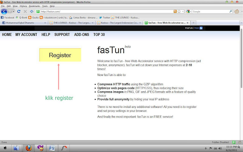The image size is (243, 152).
Task: Click the address bar showing http://fastun.com/
Action: (x=107, y=12)
